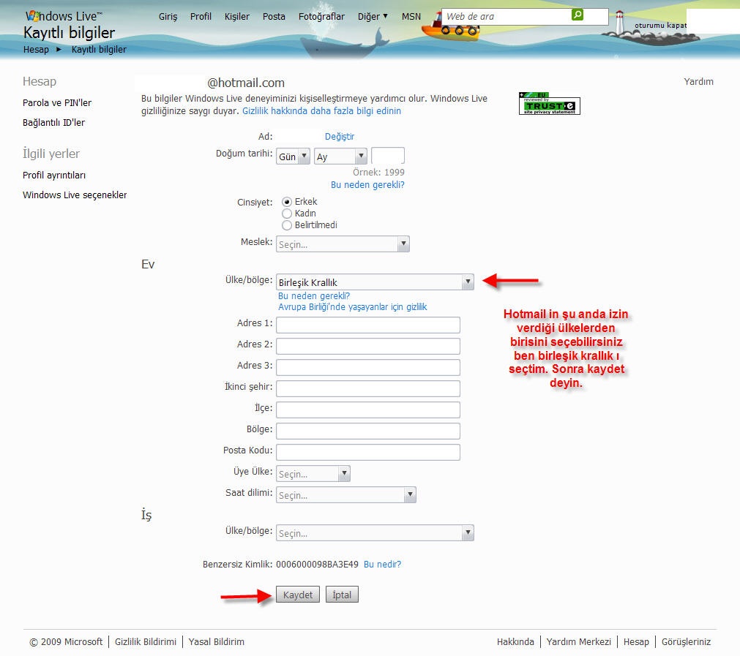The width and height of the screenshot is (740, 656).
Task: Open the Hakkında footer link
Action: coord(515,641)
